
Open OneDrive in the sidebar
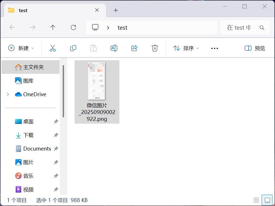point(31,94)
